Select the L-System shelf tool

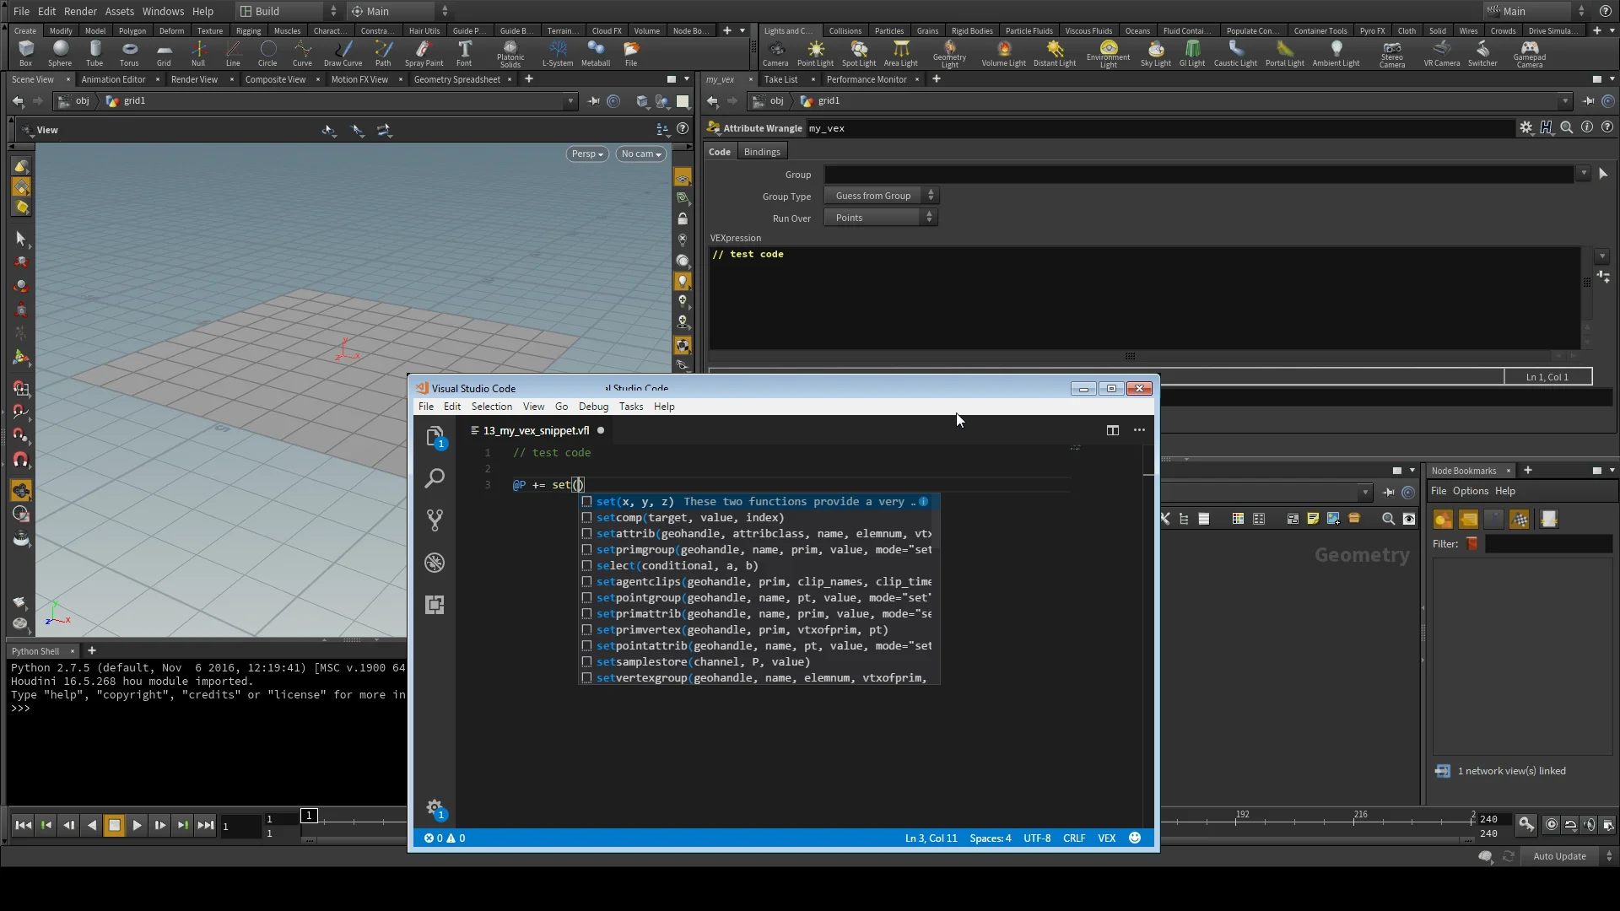coord(558,53)
